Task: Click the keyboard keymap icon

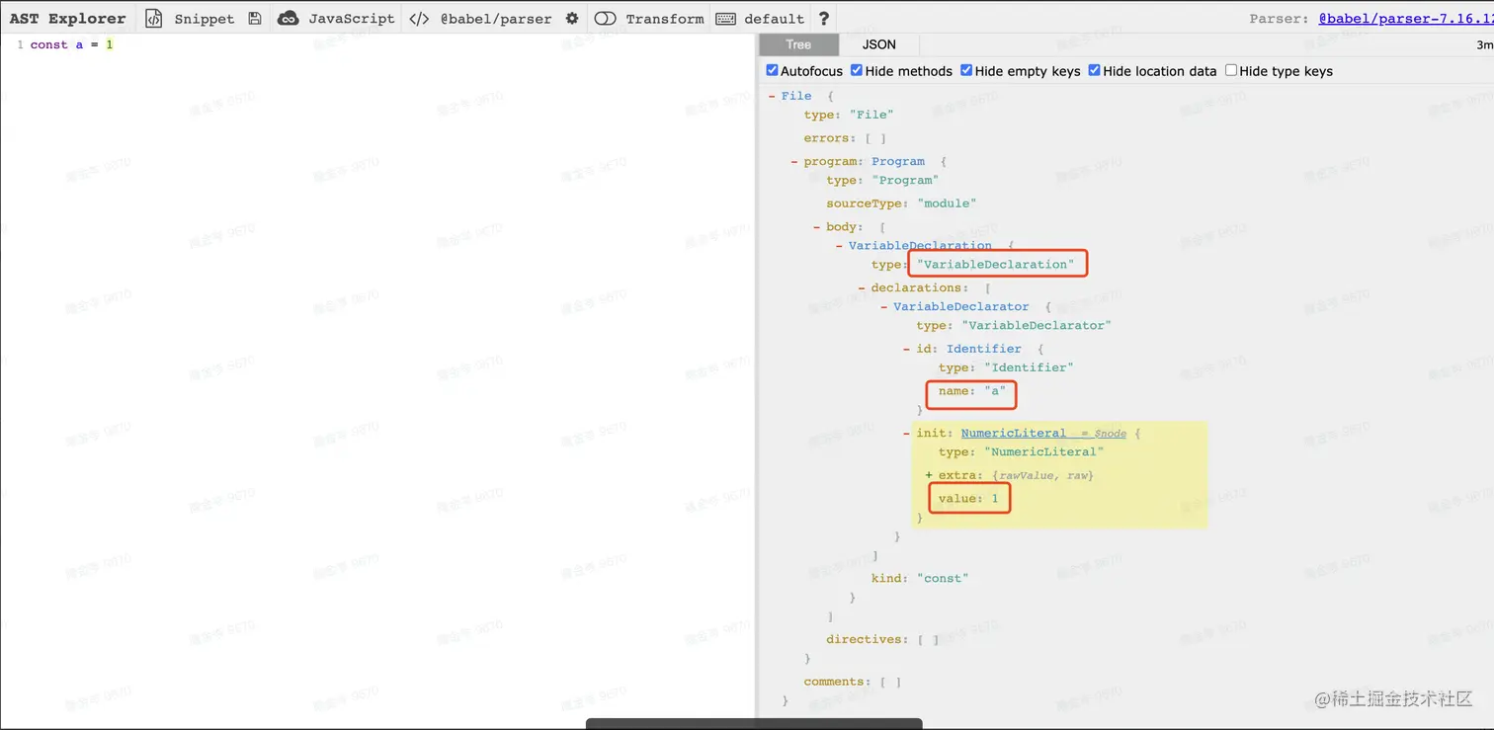Action: pyautogui.click(x=725, y=18)
